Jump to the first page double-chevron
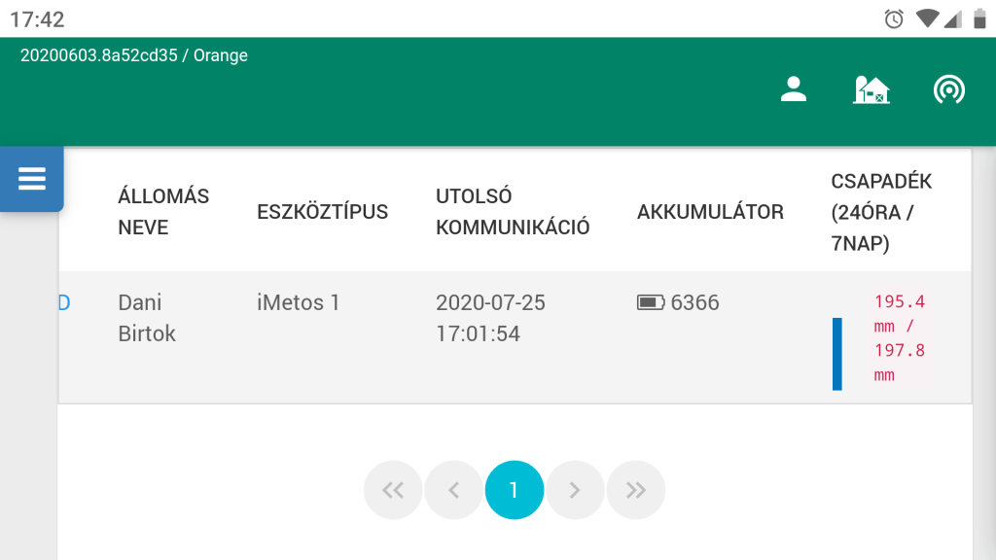The width and height of the screenshot is (996, 560). point(393,490)
